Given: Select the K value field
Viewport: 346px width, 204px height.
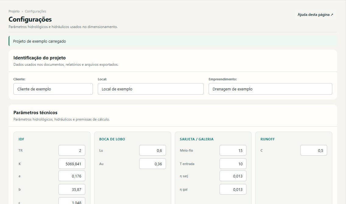Looking at the screenshot, I should [72, 164].
